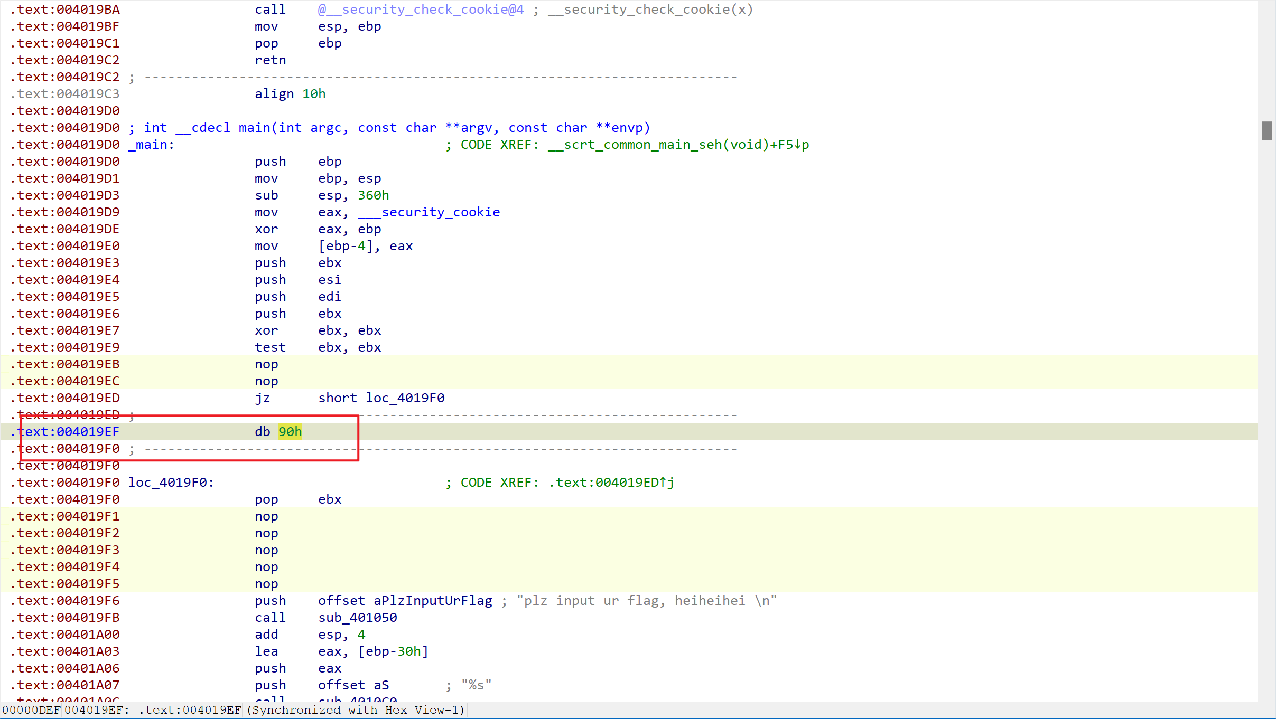The height and width of the screenshot is (719, 1276).
Task: Click ___security_cookie operand
Action: click(x=429, y=212)
